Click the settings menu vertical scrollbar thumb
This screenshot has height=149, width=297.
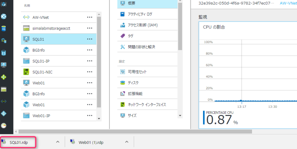tap(180, 26)
